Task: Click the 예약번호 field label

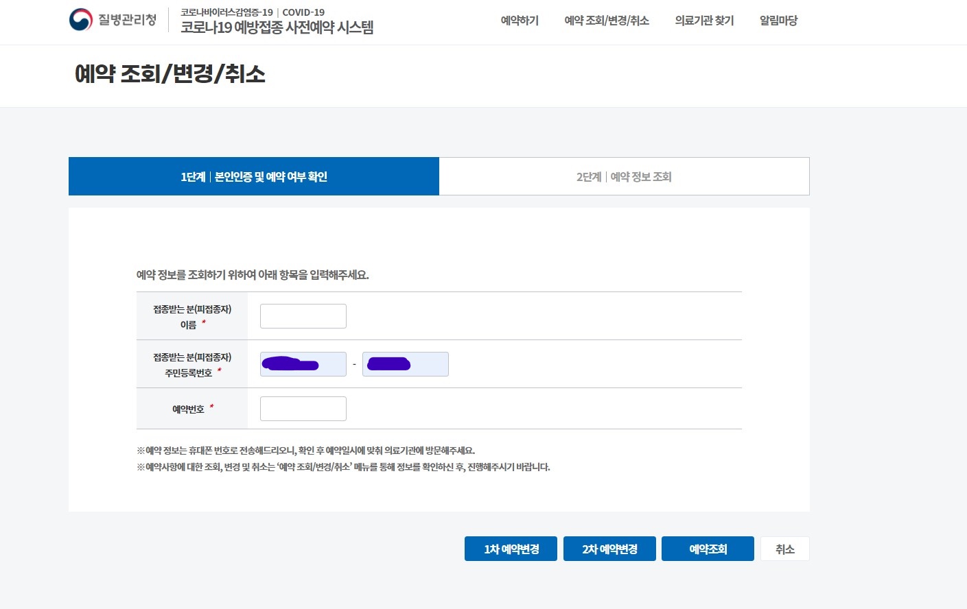Action: tap(188, 409)
